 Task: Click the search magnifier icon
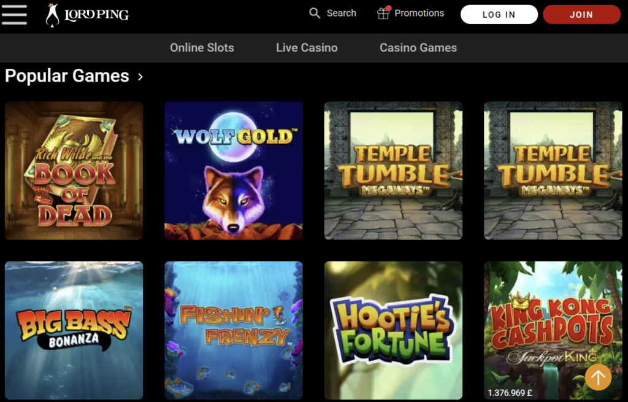tap(315, 14)
